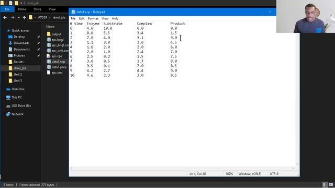Switch to Home ribbon tab in Explorer

tap(22, 9)
